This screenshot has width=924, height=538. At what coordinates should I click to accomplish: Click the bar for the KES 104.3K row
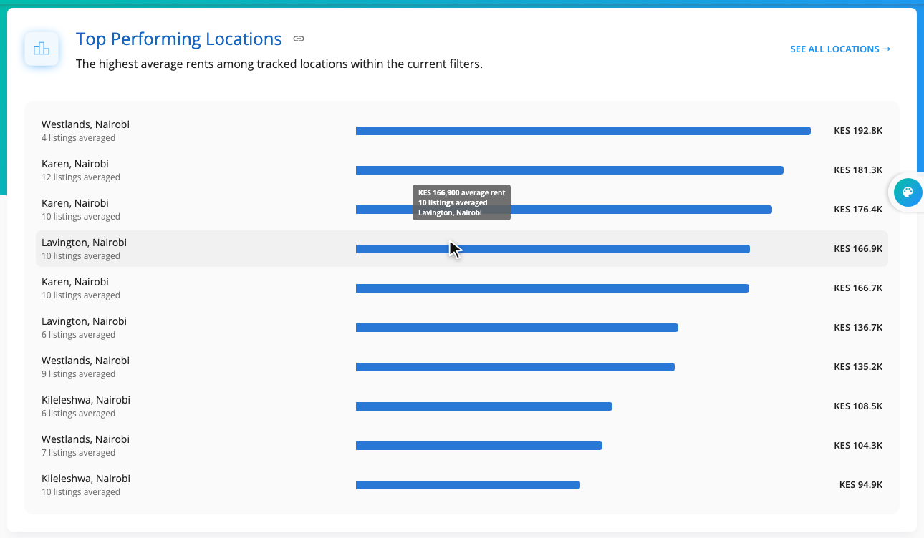[479, 446]
